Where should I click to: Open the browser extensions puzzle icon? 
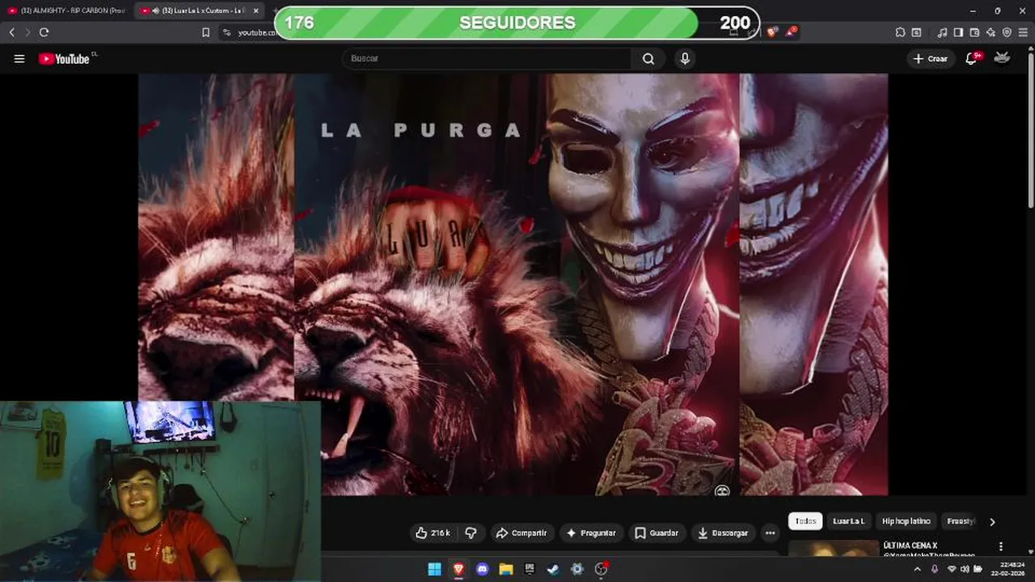[900, 32]
